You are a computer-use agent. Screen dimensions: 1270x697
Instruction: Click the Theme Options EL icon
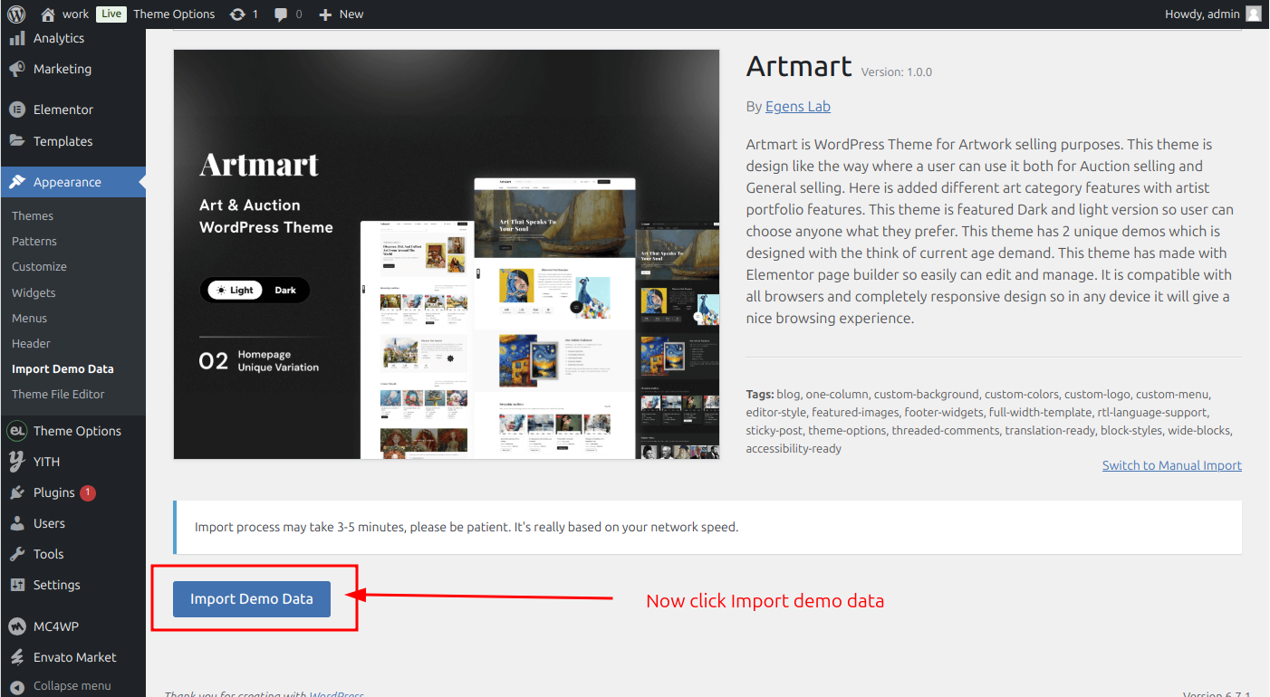point(16,431)
